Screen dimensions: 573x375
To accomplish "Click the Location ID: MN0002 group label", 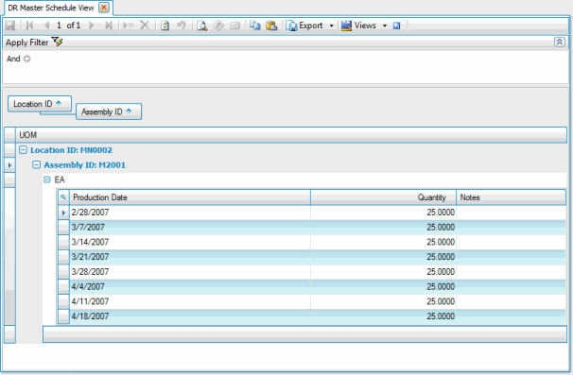I will 71,150.
